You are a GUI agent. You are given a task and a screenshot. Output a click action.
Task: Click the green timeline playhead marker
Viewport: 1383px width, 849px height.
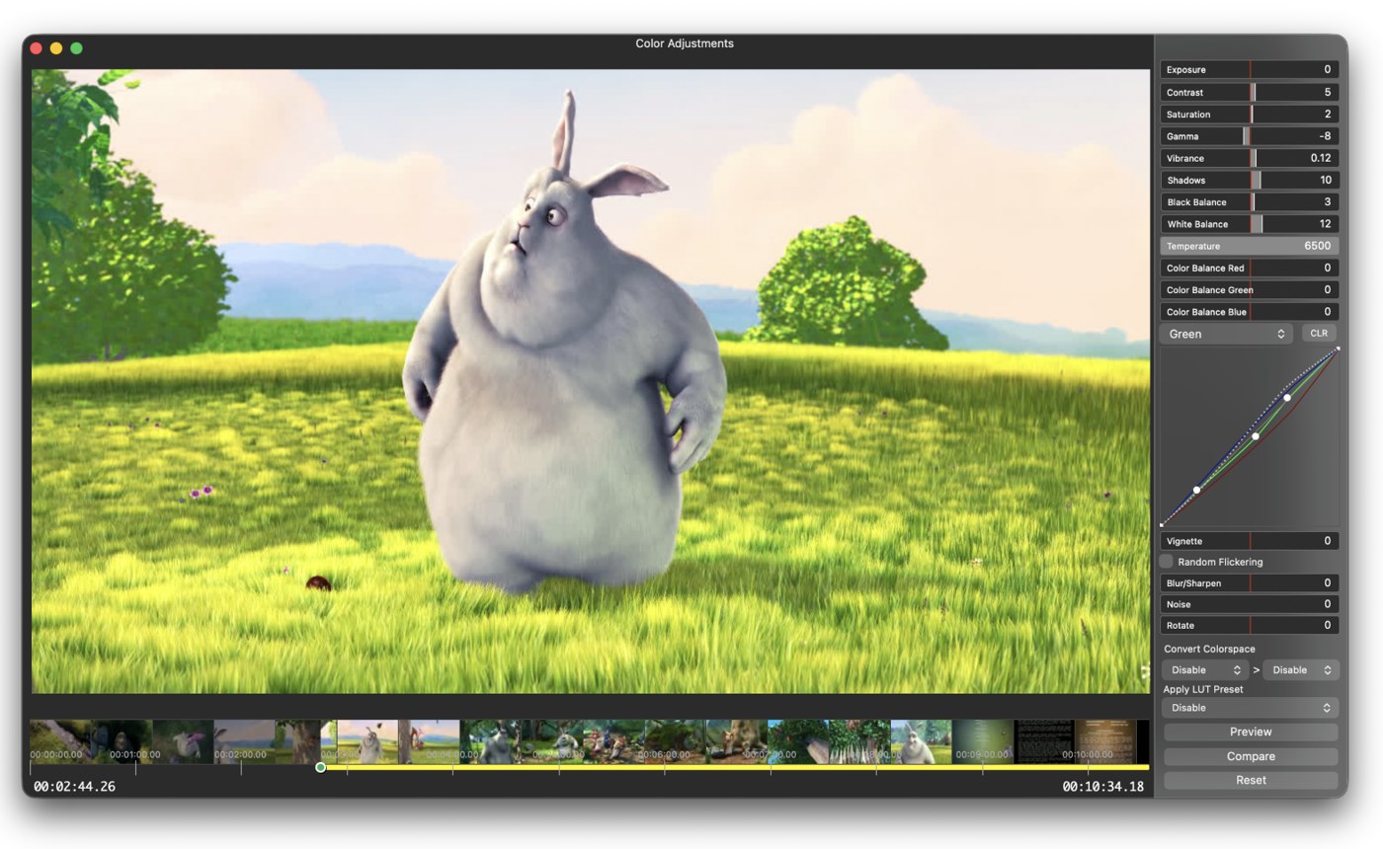(321, 767)
